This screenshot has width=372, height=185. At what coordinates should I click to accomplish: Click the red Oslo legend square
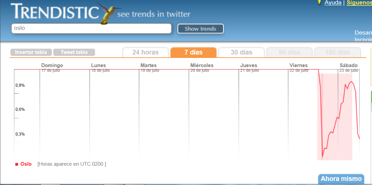coord(17,164)
